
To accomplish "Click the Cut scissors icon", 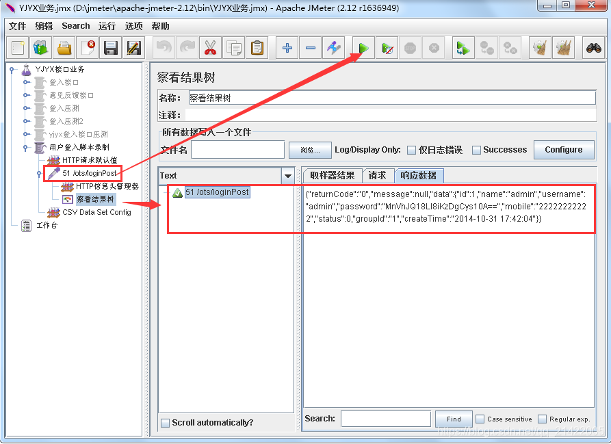I will click(x=211, y=48).
